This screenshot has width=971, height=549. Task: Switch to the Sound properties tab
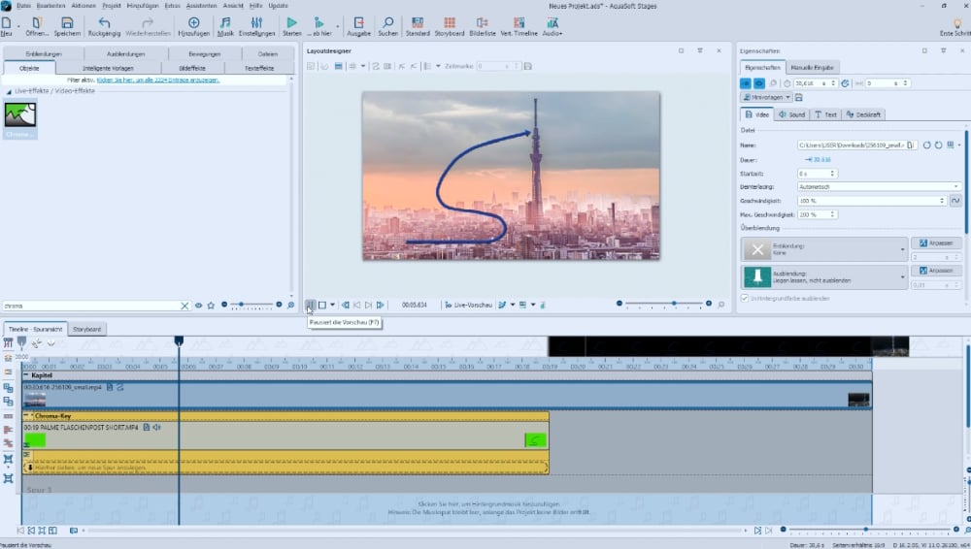point(791,114)
